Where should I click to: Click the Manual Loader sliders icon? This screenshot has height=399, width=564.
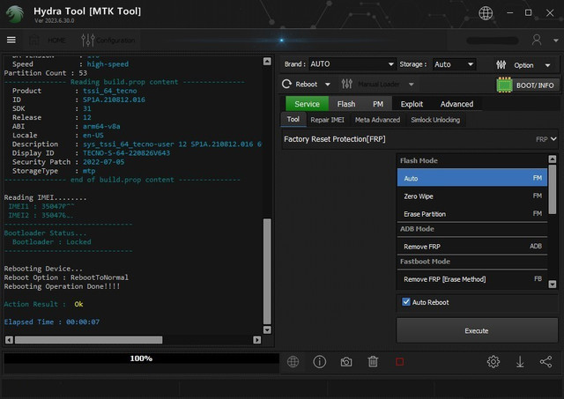pyautogui.click(x=346, y=84)
